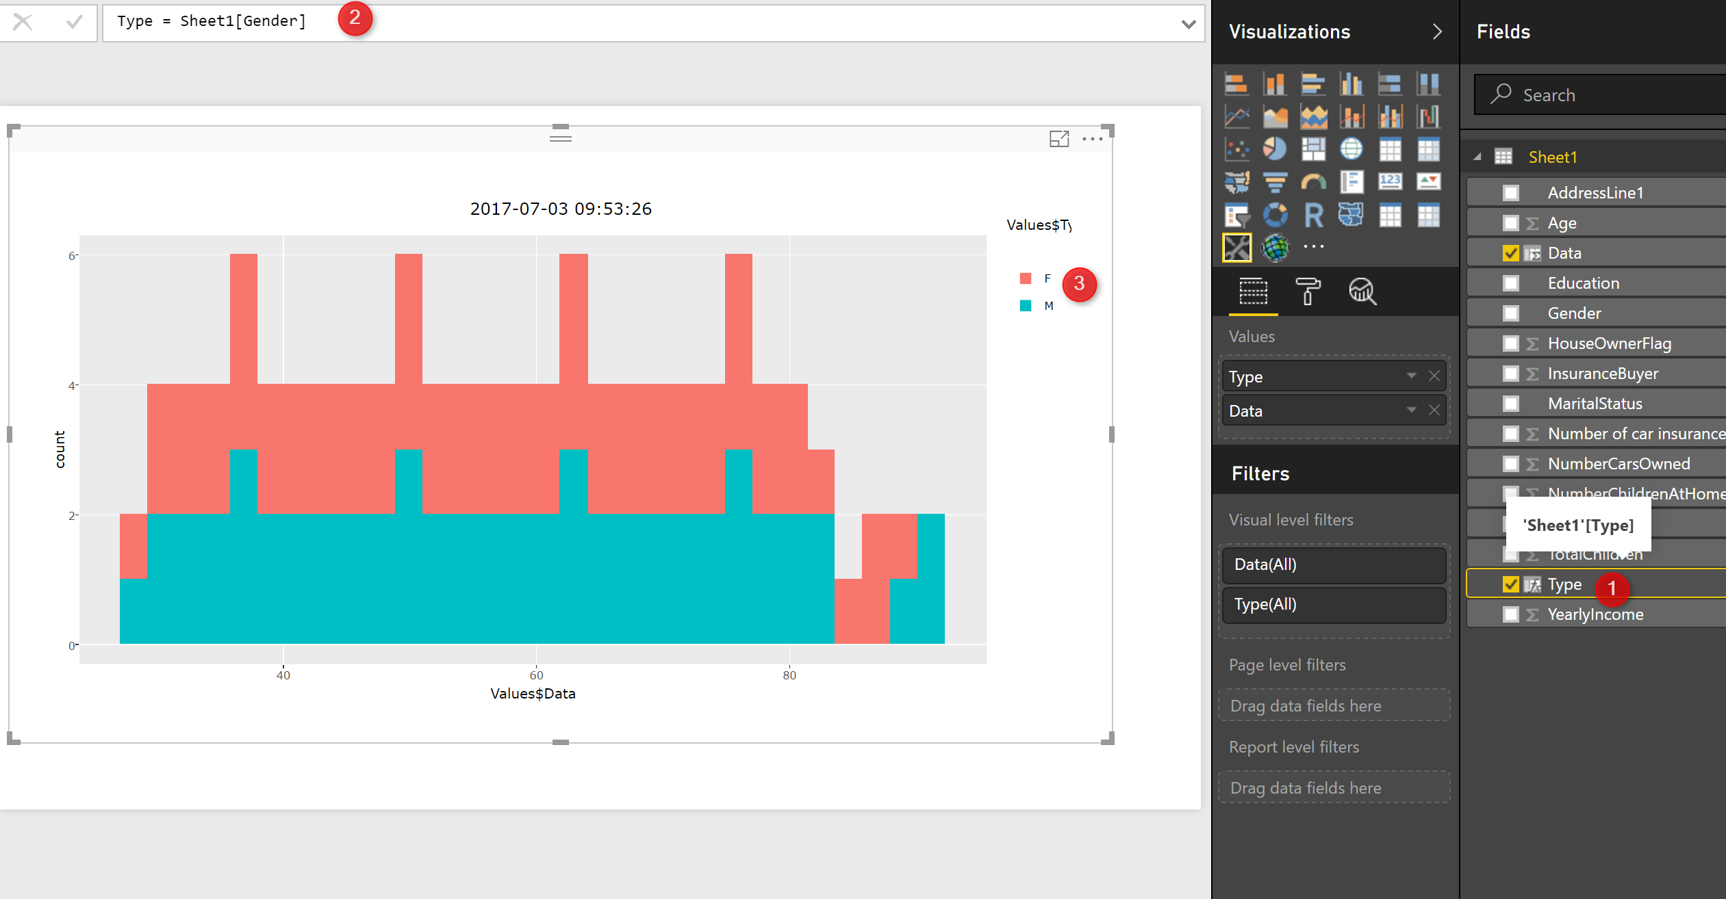Viewport: 1726px width, 899px height.
Task: Uncheck the Data field checkbox
Action: 1510,253
